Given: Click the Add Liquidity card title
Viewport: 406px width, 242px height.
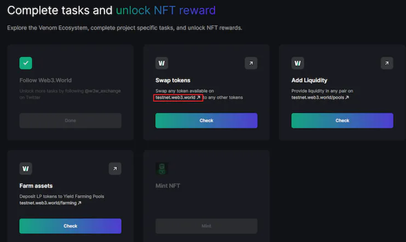Looking at the screenshot, I should [309, 80].
